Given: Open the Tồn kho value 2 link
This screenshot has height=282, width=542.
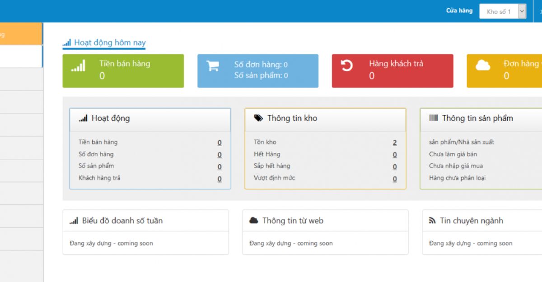Looking at the screenshot, I should 395,143.
